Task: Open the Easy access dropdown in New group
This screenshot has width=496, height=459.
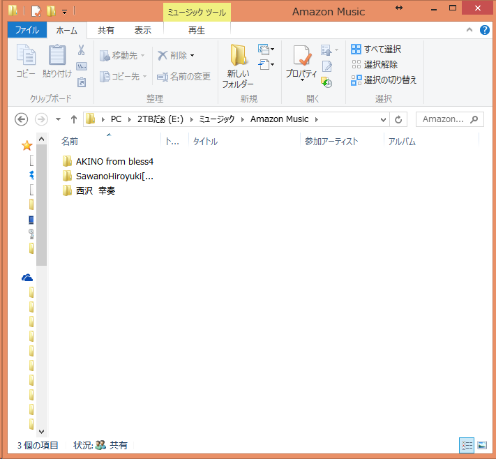Action: pos(266,65)
